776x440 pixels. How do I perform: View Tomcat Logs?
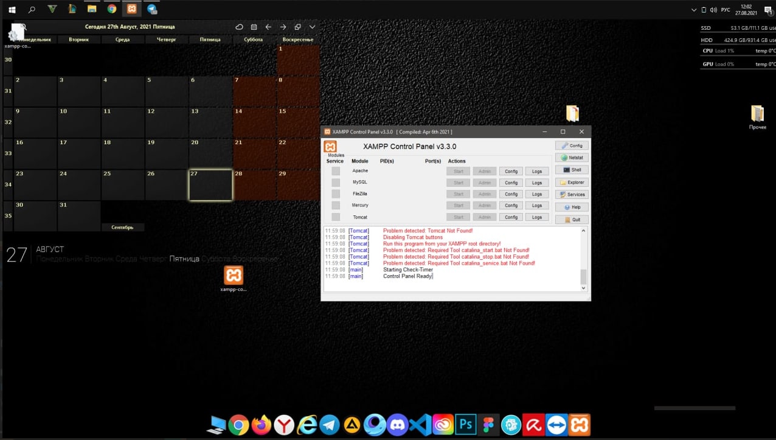(x=537, y=217)
